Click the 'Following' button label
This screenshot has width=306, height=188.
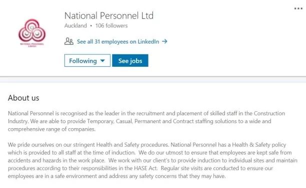tap(83, 61)
